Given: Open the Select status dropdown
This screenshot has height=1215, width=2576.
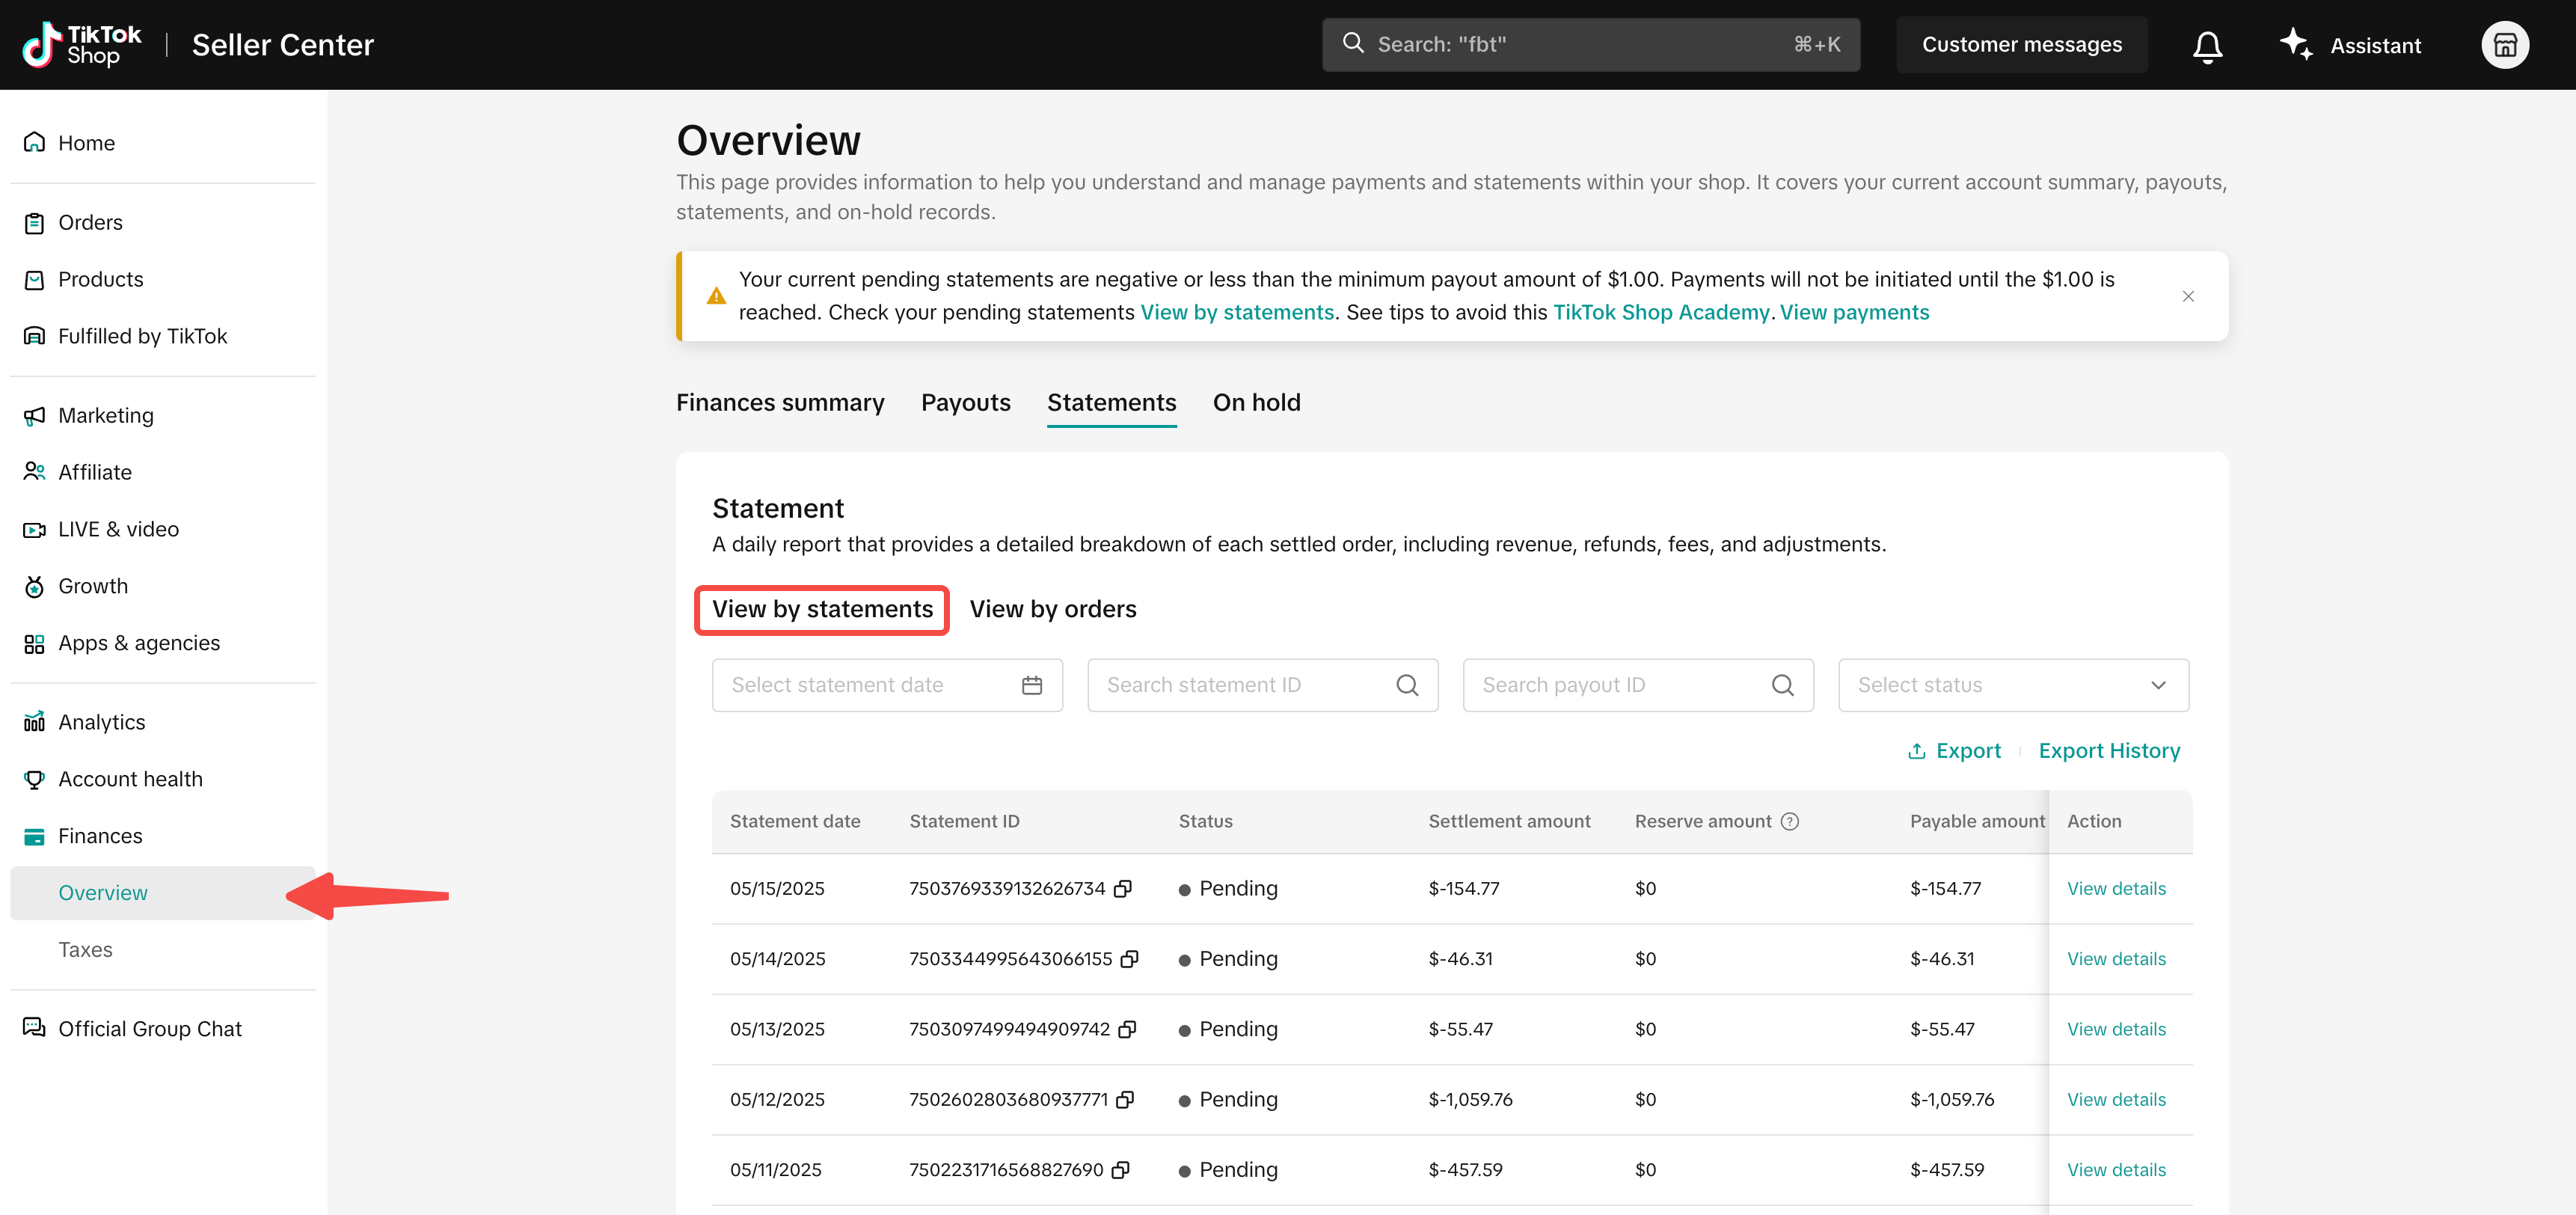Looking at the screenshot, I should pyautogui.click(x=2013, y=685).
